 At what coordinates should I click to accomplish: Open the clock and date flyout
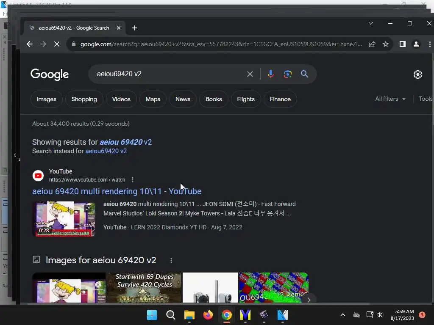click(x=402, y=315)
